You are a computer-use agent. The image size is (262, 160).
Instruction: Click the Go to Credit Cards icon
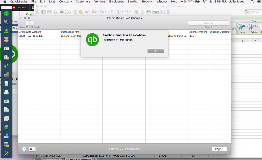tap(30, 23)
